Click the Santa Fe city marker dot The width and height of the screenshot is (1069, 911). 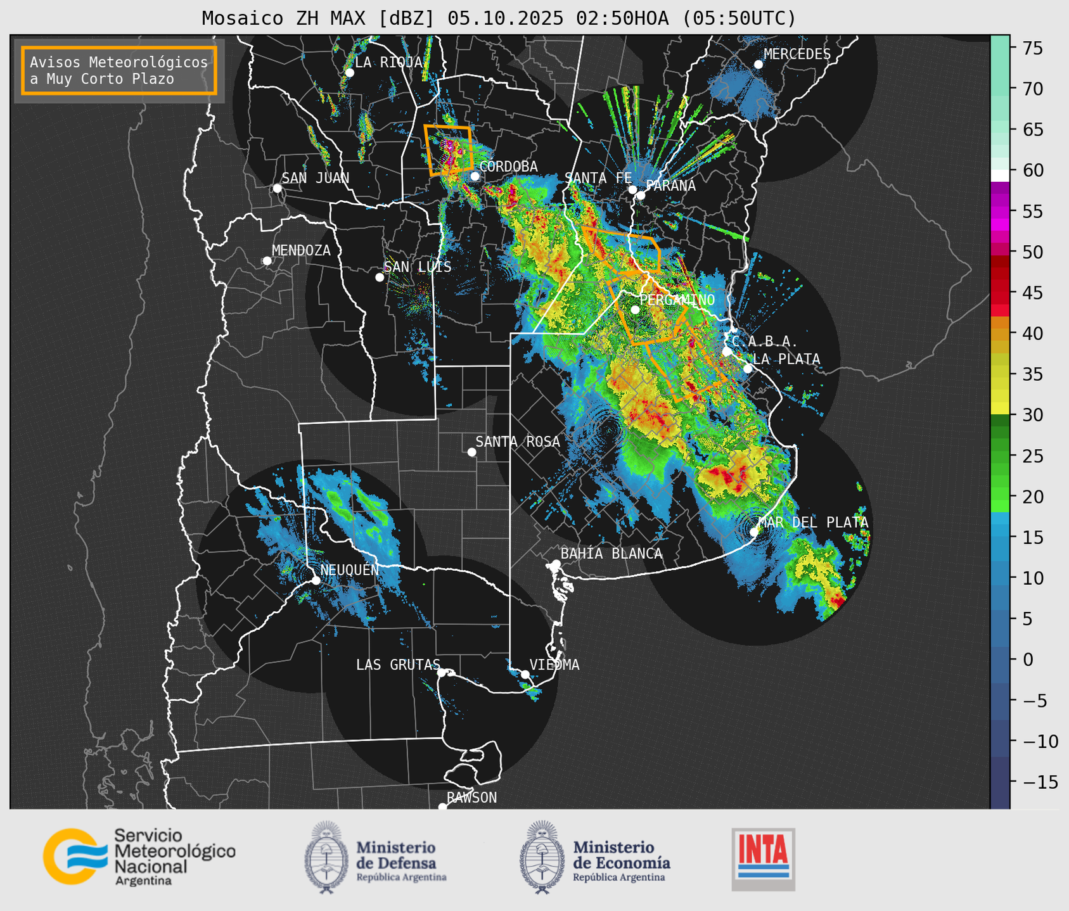pyautogui.click(x=632, y=189)
